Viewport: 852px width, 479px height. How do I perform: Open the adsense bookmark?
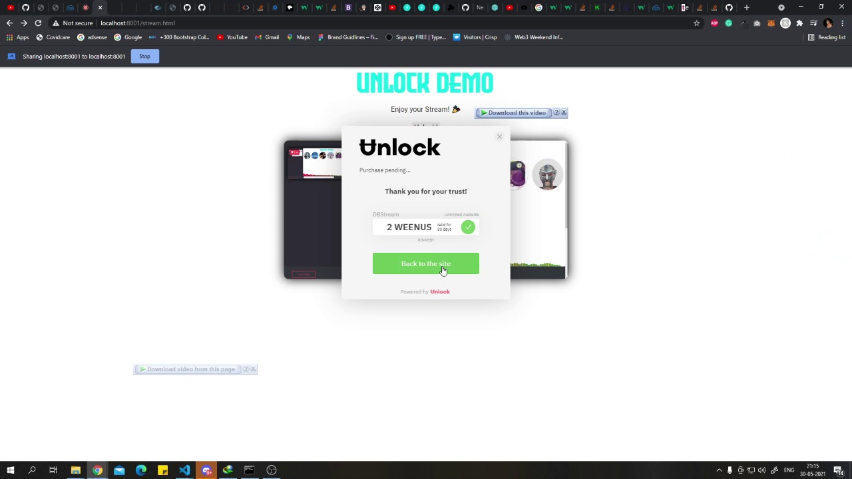point(92,37)
